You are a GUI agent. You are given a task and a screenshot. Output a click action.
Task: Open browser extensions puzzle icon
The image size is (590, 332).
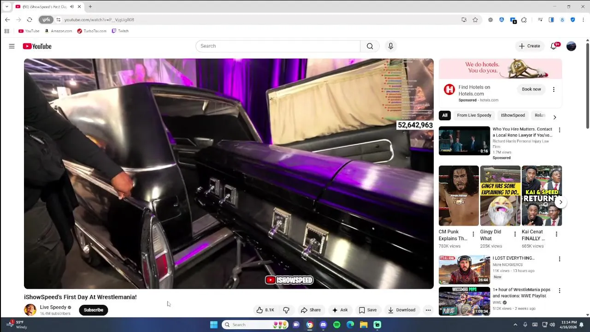coord(524,20)
